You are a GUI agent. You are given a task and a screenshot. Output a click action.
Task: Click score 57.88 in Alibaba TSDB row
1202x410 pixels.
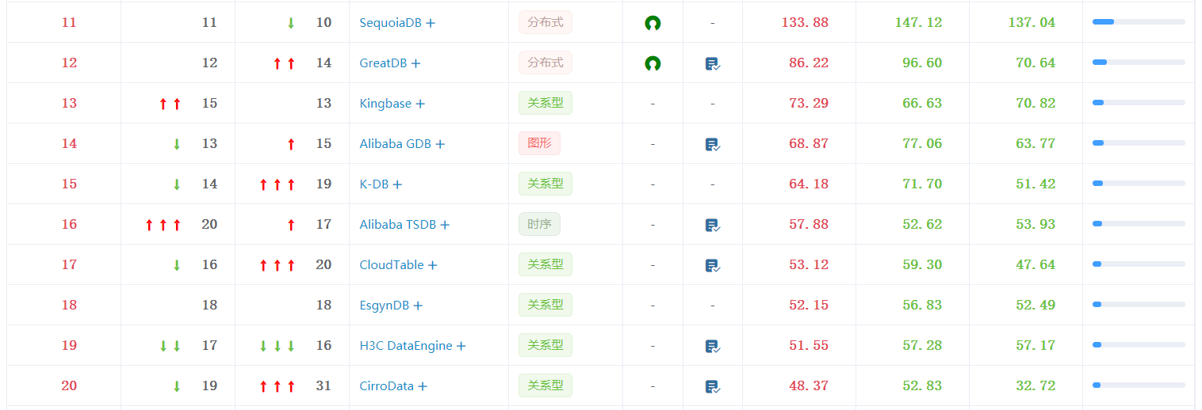tap(809, 225)
